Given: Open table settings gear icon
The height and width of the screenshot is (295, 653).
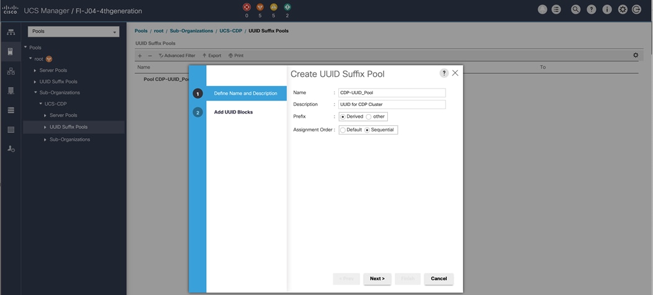Looking at the screenshot, I should coord(636,55).
